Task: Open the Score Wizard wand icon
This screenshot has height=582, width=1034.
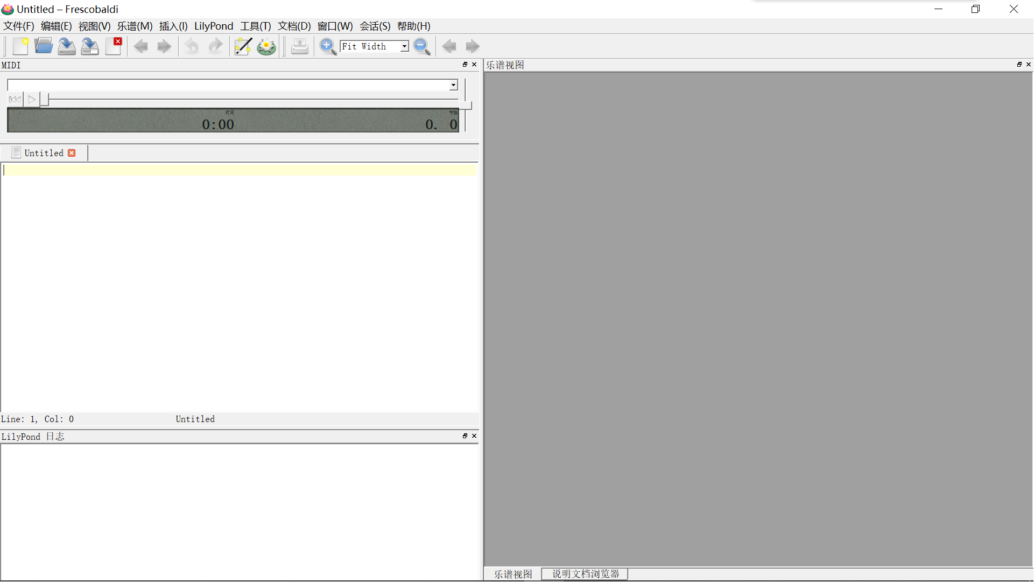Action: pos(243,46)
